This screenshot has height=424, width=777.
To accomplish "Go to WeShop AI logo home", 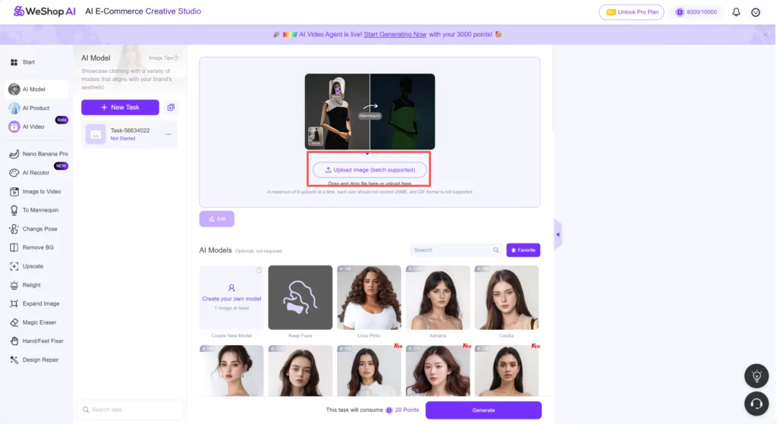I will pos(45,11).
